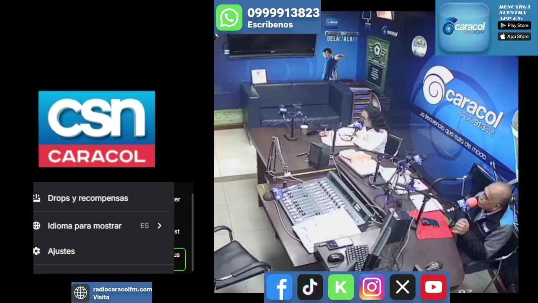Open the YouTube icon
The height and width of the screenshot is (303, 538).
coord(433,287)
